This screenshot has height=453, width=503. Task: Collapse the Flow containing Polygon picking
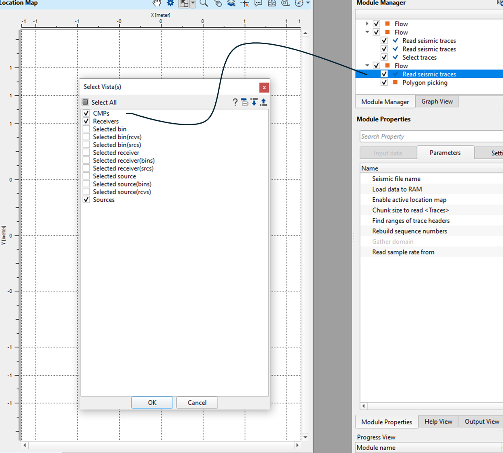coord(367,66)
